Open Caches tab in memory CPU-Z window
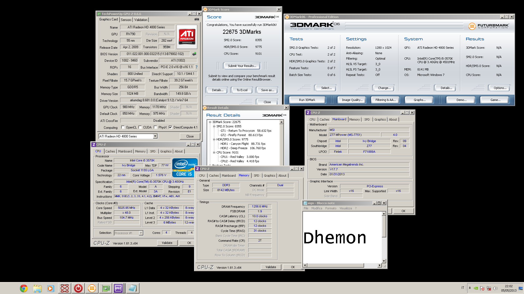The image size is (524, 294). [x=214, y=176]
